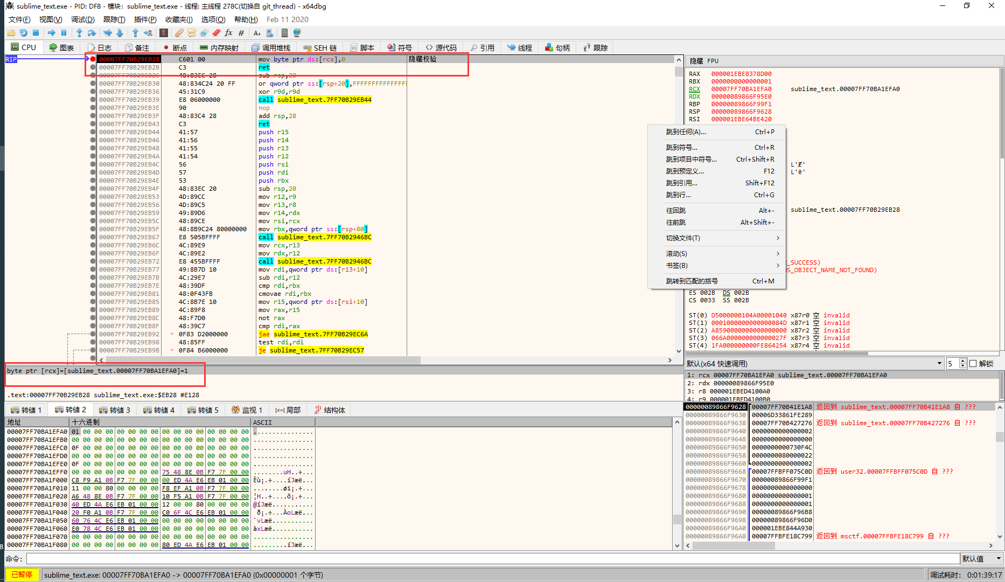This screenshot has width=1005, height=582.
Task: Click the Run Till Return icon
Action: pyautogui.click(x=136, y=33)
